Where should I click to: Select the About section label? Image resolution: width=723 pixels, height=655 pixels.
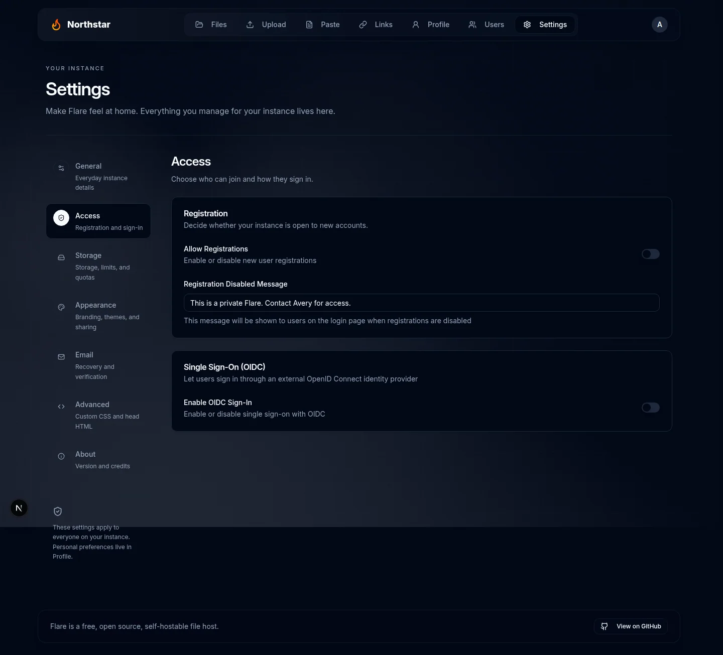click(x=85, y=454)
